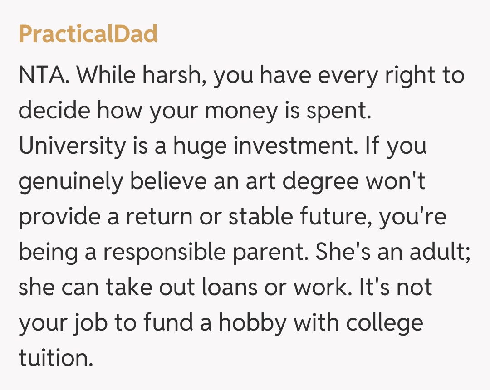The image size is (490, 390).
Task: Click the word "future" in the comment
Action: 337,217
